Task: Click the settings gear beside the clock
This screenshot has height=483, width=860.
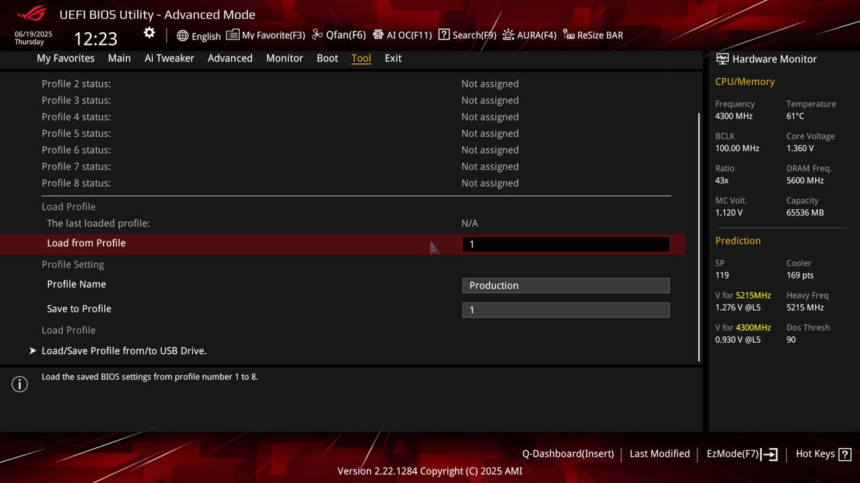Action: click(149, 32)
